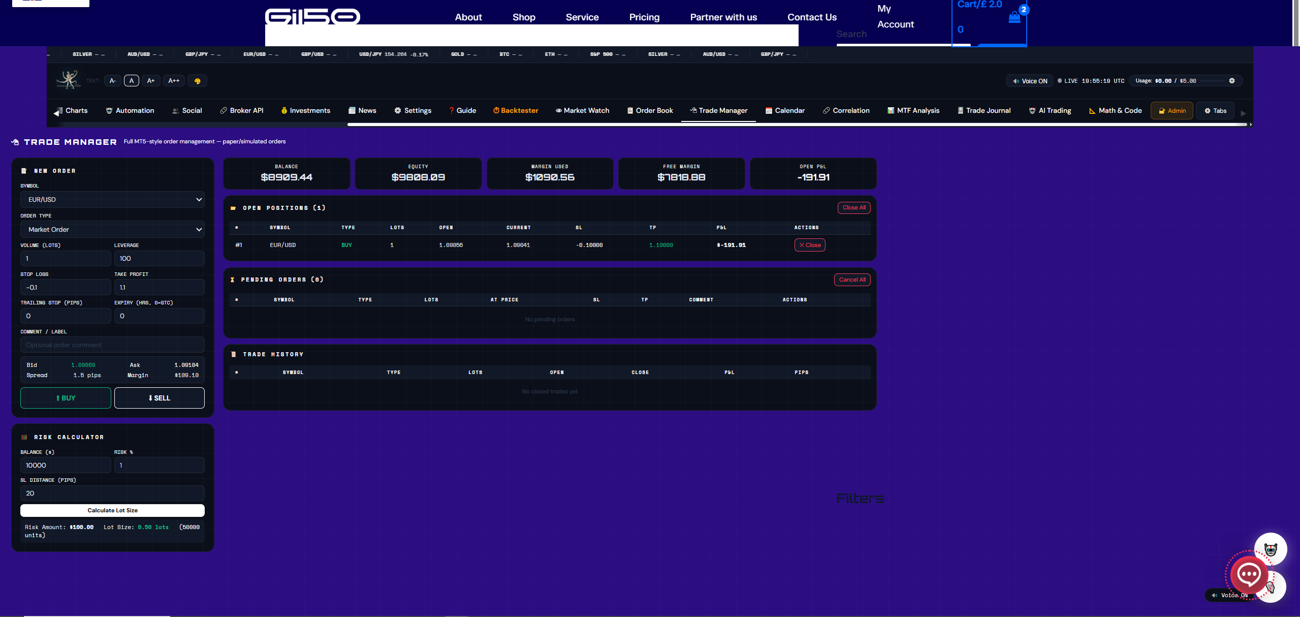
Task: Expand the EUR/USD symbol dropdown
Action: 112,200
